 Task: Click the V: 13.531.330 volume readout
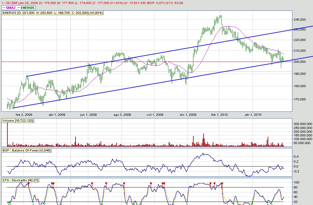point(135,3)
